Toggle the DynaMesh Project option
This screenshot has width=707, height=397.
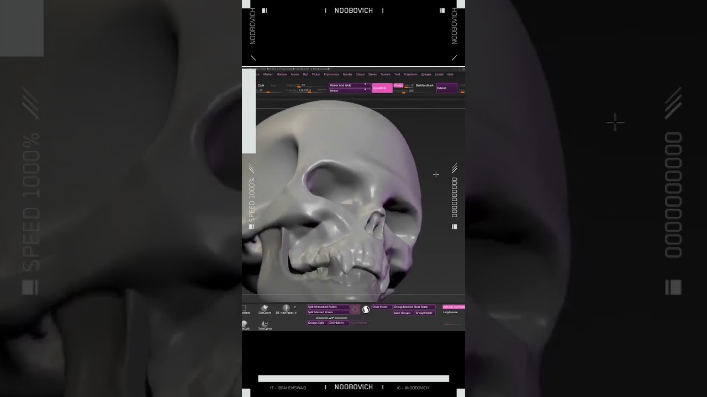pos(398,85)
